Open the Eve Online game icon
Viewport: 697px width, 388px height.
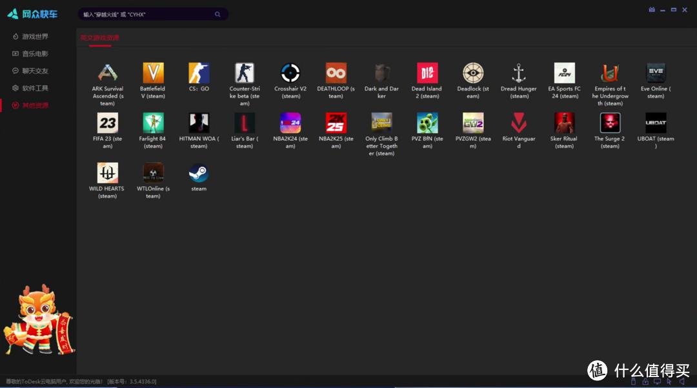[x=656, y=73]
